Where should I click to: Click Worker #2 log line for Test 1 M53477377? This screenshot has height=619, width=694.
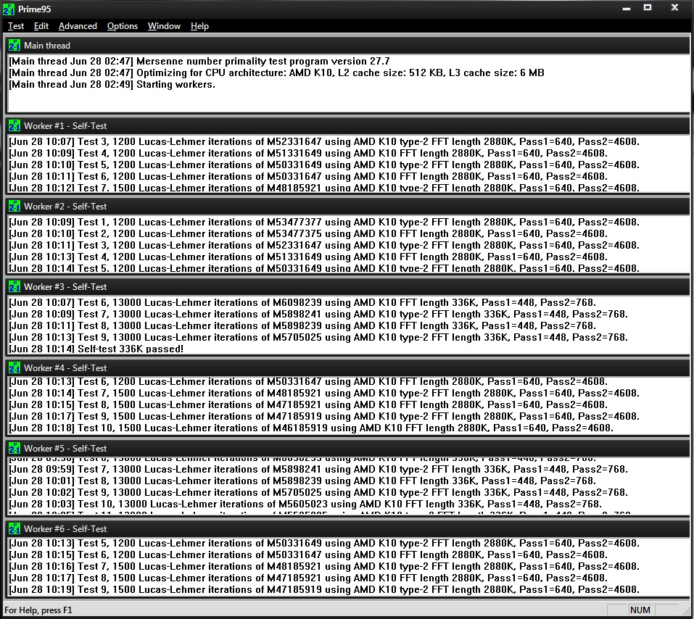[x=324, y=222]
